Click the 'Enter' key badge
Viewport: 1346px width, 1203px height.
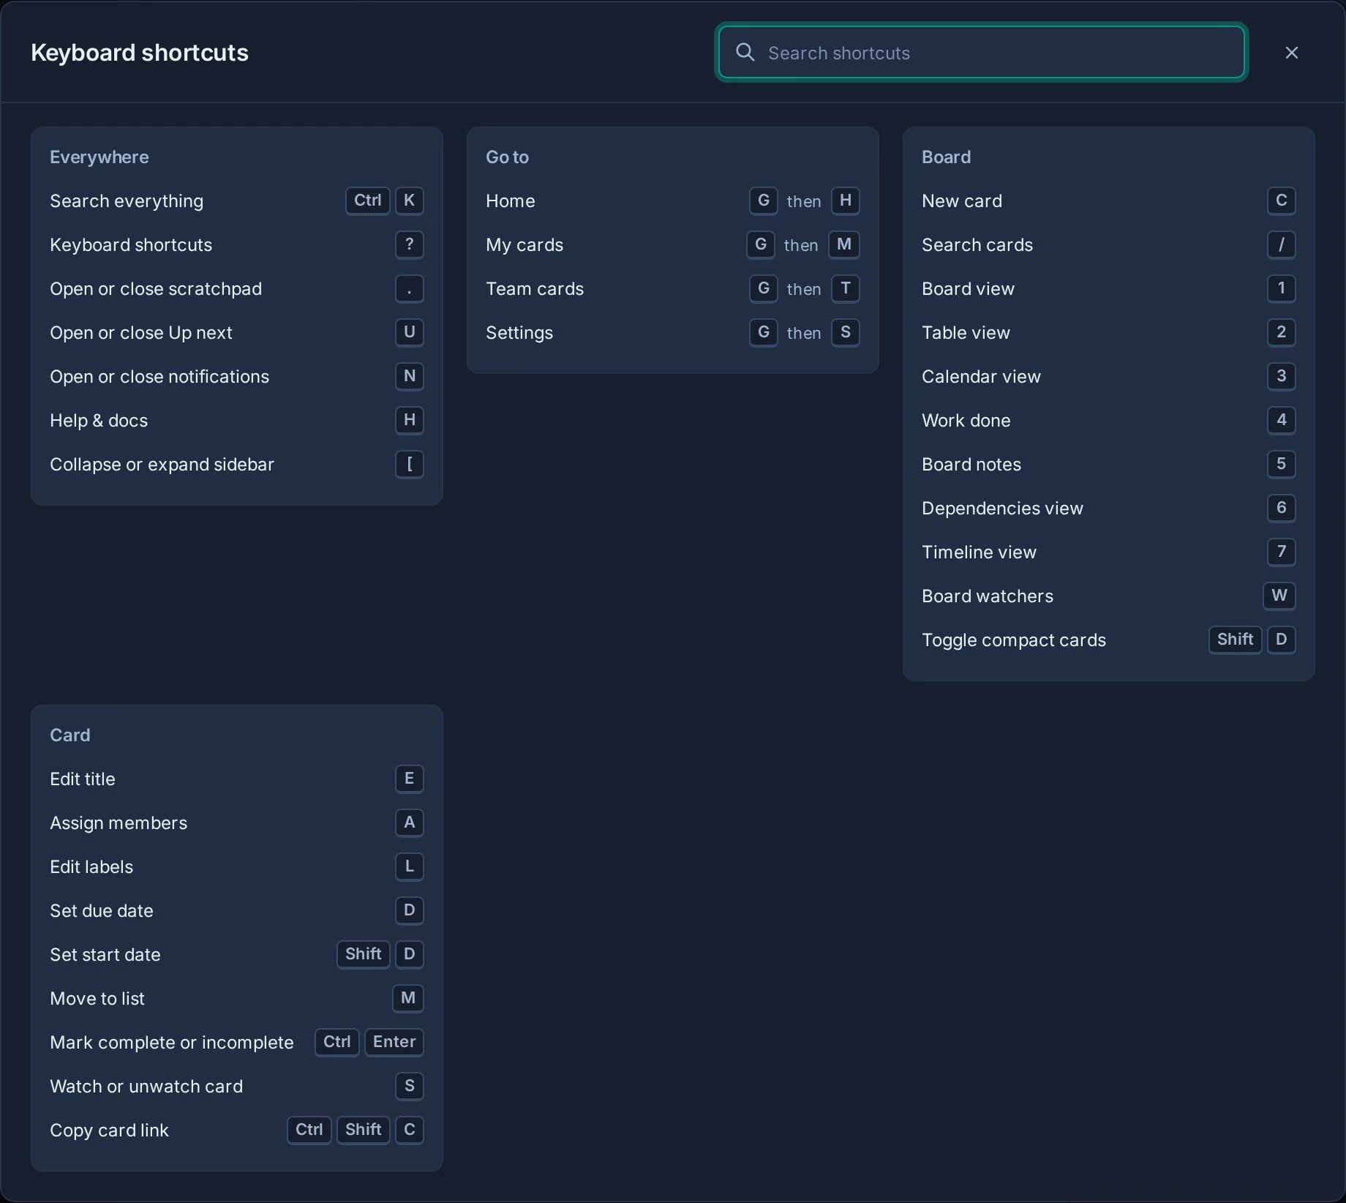394,1041
